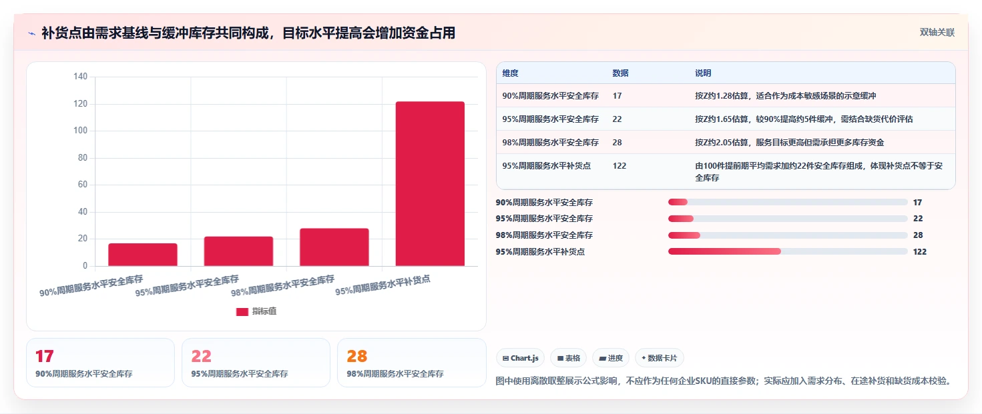Click the icon in Chart.js tag
Image resolution: width=982 pixels, height=414 pixels.
tap(505, 358)
